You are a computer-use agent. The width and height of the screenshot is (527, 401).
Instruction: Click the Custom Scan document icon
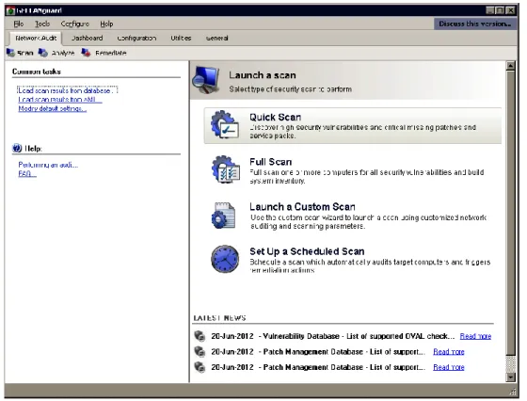click(224, 216)
